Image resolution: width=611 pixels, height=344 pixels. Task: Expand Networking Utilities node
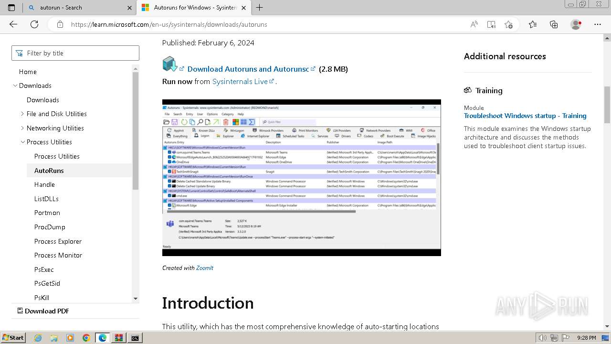tap(22, 128)
